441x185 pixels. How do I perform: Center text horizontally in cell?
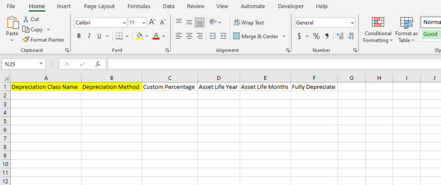point(189,36)
